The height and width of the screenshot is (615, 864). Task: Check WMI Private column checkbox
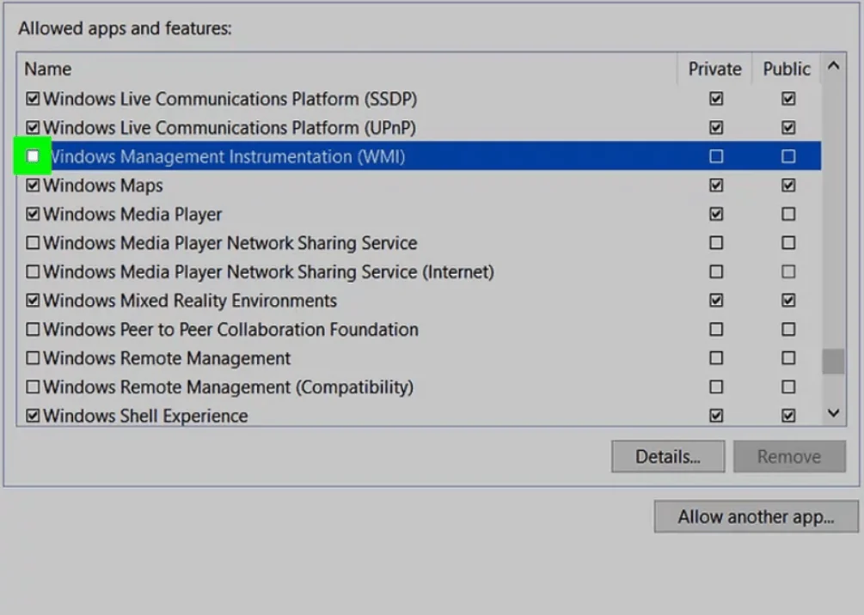[x=714, y=156]
